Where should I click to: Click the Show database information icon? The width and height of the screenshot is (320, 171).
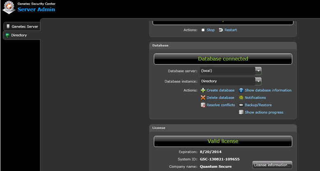tap(241, 90)
